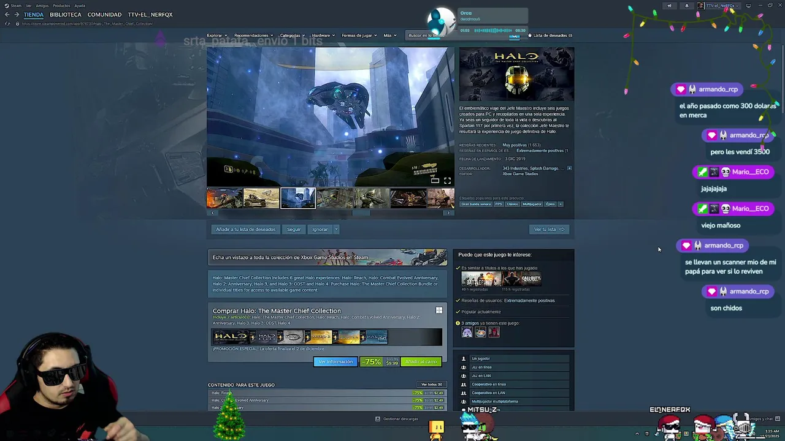Open the Formas de jugar dropdown
This screenshot has width=785, height=441.
(x=359, y=36)
